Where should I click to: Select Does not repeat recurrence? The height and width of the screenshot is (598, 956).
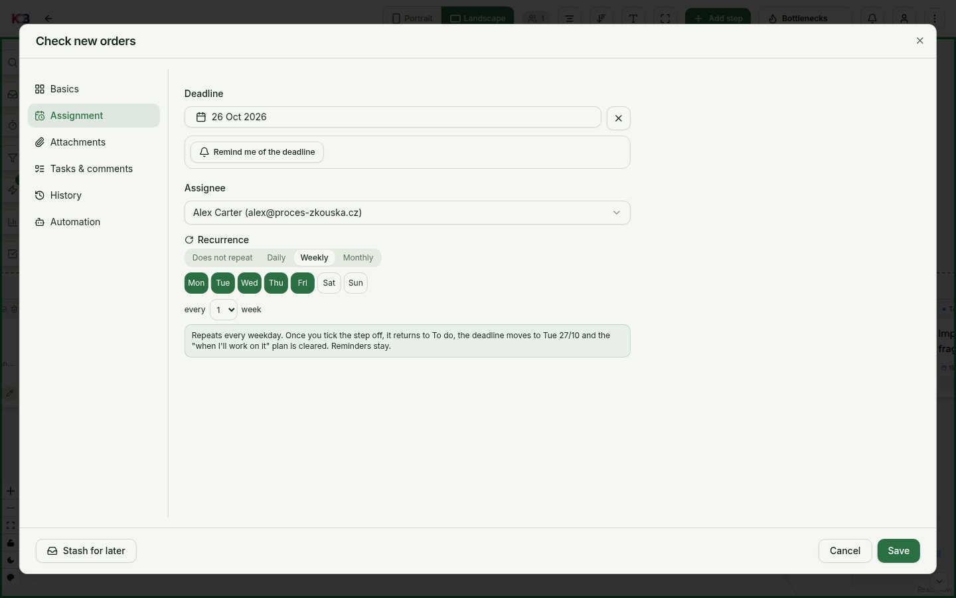coord(222,258)
